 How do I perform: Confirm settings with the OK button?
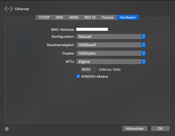(x=160, y=128)
